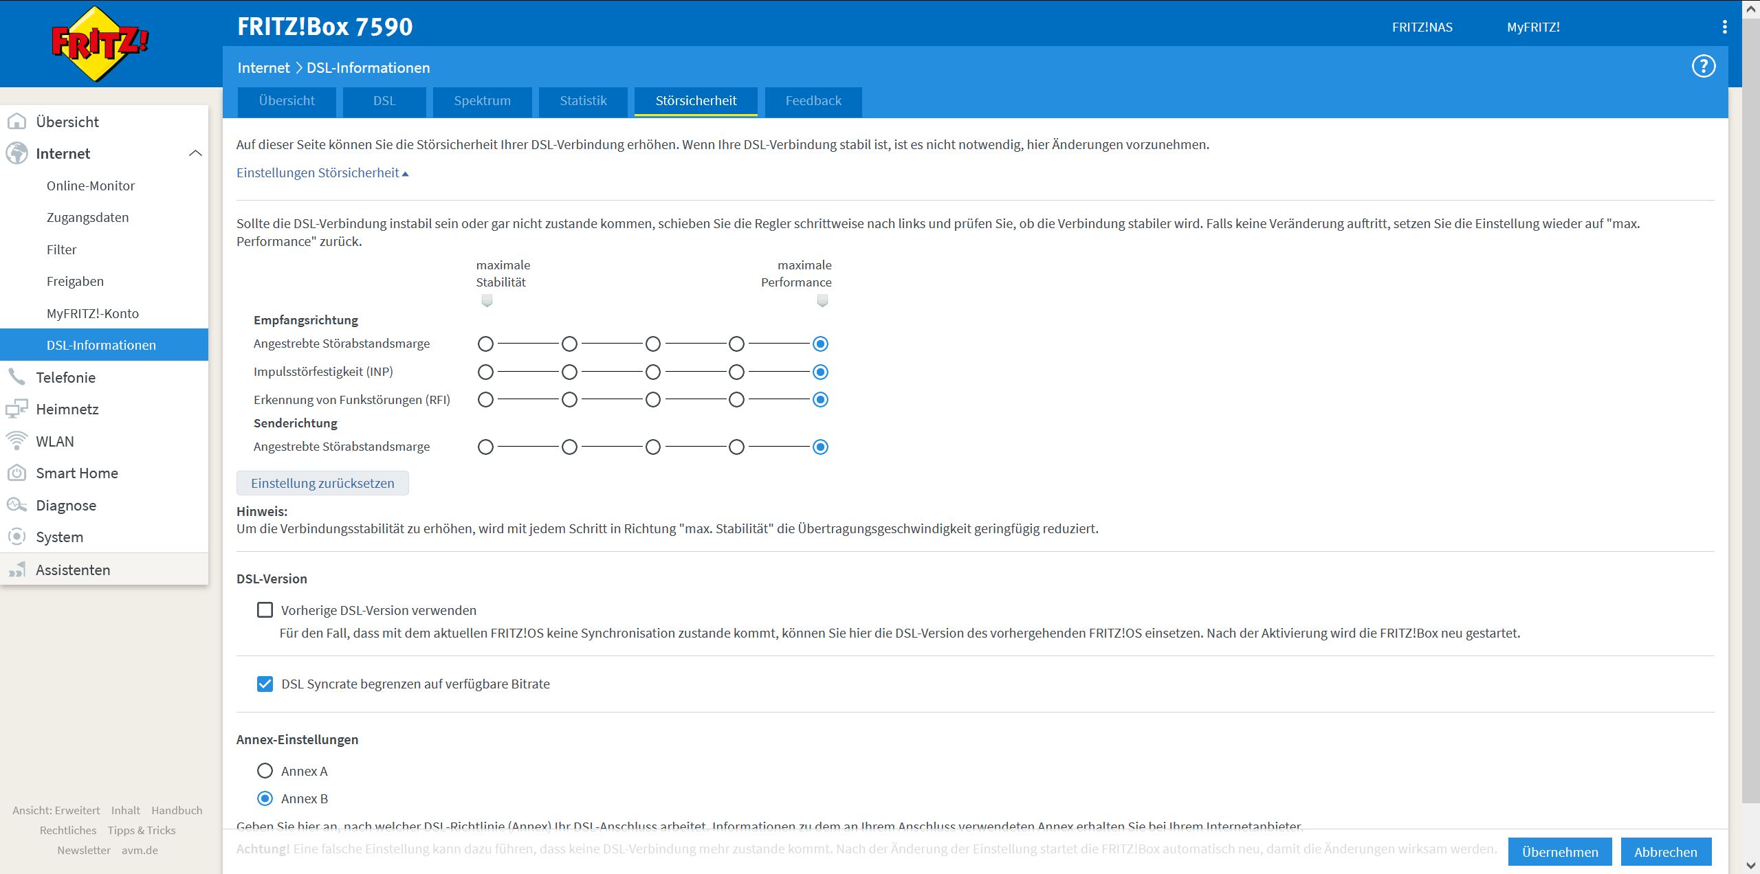Image resolution: width=1760 pixels, height=874 pixels.
Task: Click the Telefonie phone icon
Action: pyautogui.click(x=16, y=377)
